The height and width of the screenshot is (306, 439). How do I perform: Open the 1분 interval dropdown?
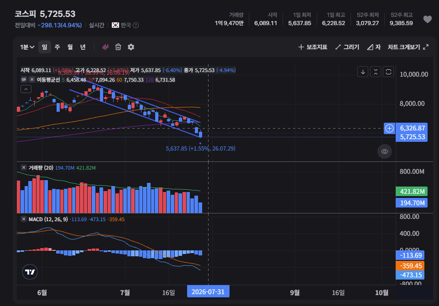[27, 47]
